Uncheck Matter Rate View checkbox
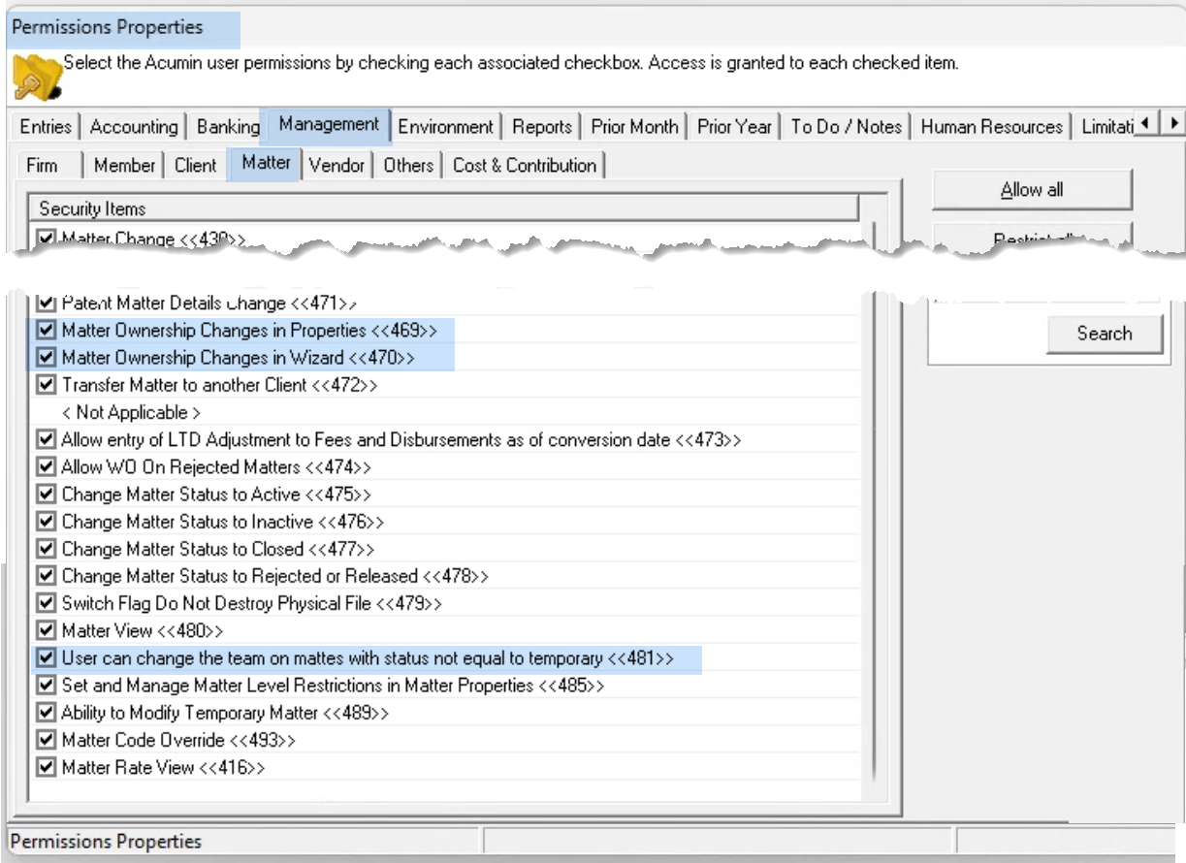The width and height of the screenshot is (1186, 863). pyautogui.click(x=46, y=767)
